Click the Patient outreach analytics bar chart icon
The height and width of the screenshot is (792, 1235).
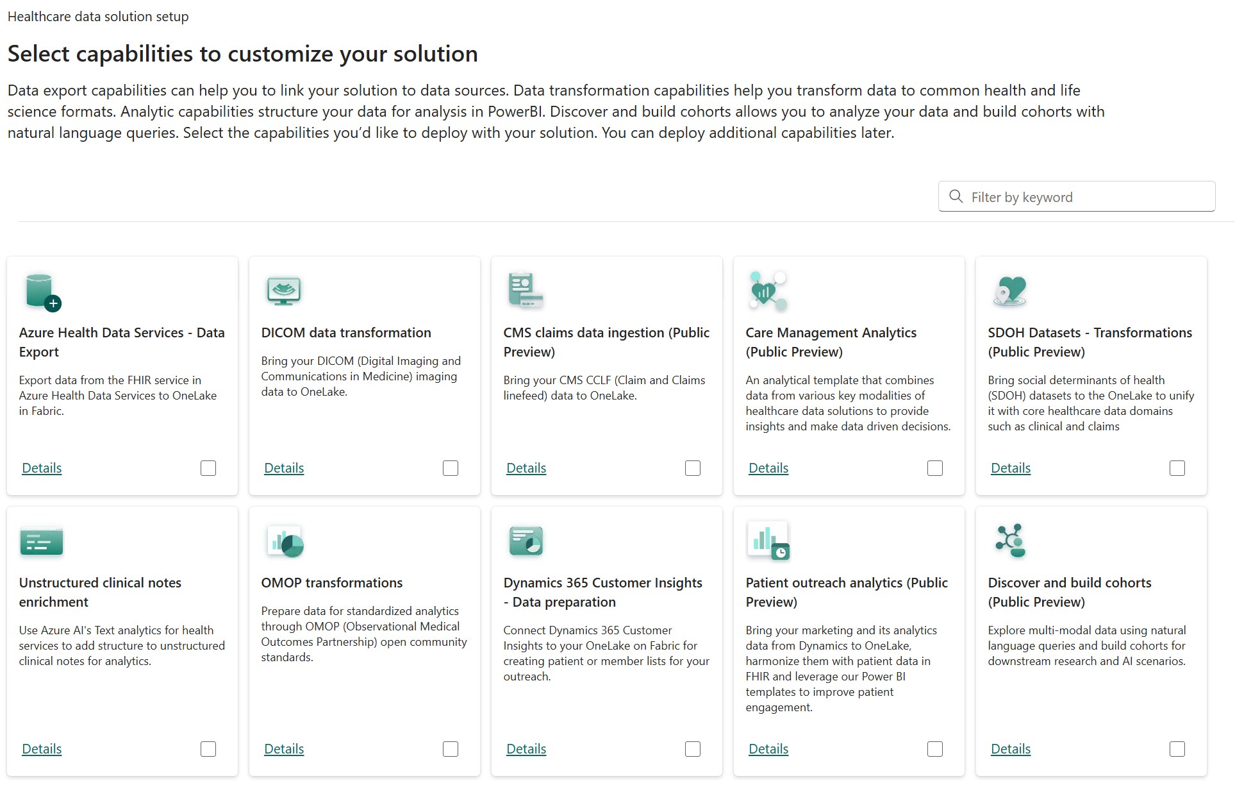[x=768, y=541]
